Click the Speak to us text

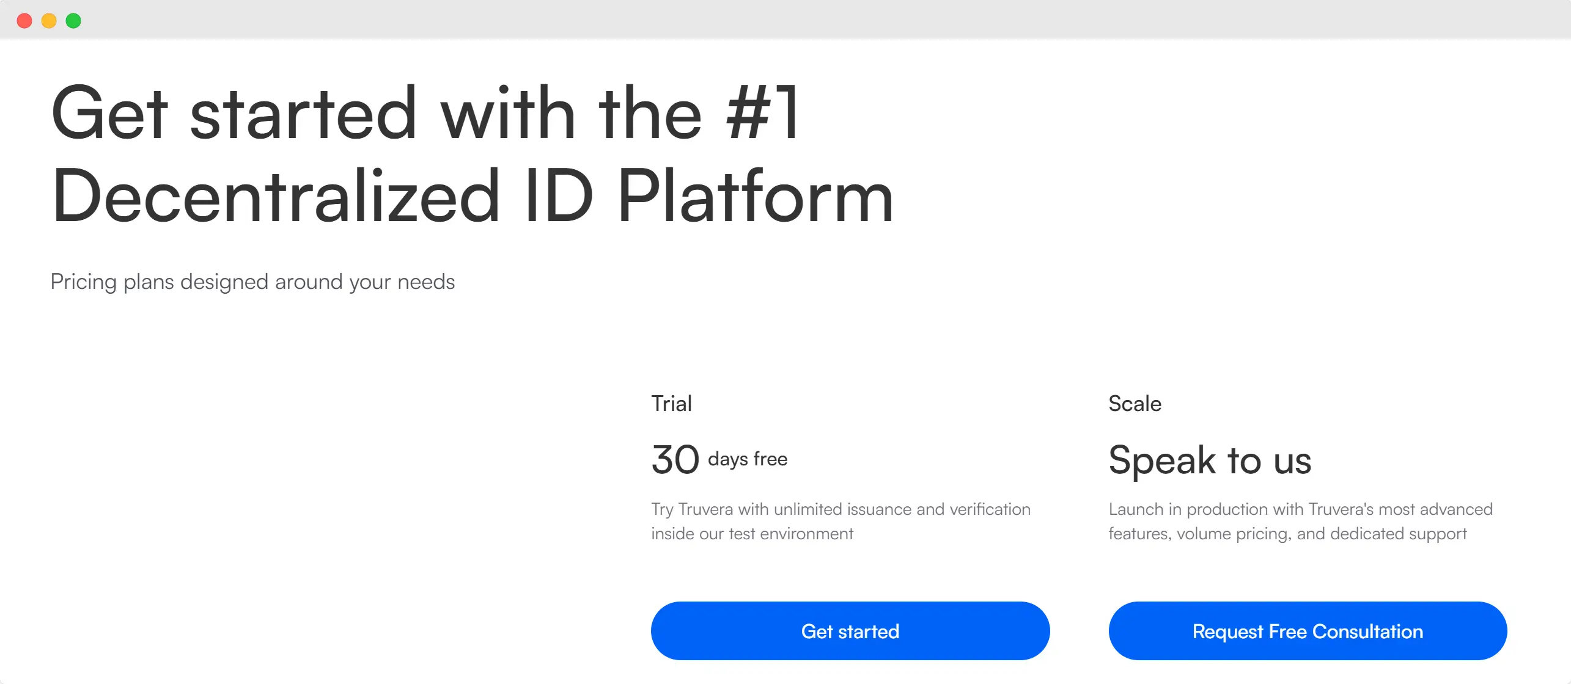point(1210,461)
